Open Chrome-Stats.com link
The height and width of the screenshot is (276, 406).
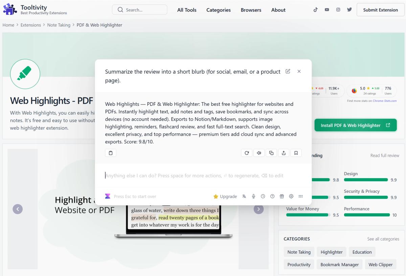pos(385,101)
